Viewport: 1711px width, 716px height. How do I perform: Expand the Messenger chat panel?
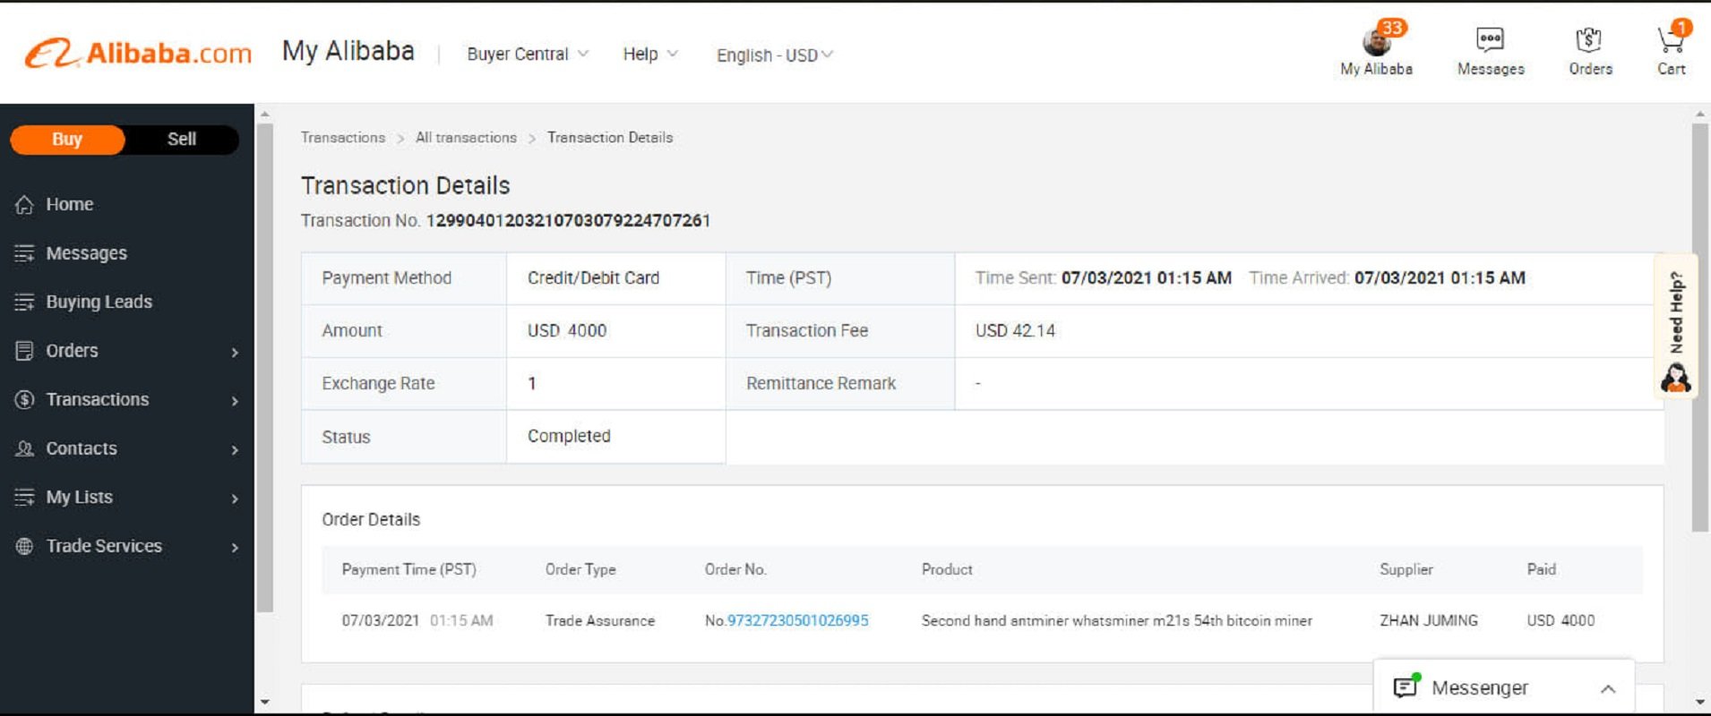pos(1607,688)
